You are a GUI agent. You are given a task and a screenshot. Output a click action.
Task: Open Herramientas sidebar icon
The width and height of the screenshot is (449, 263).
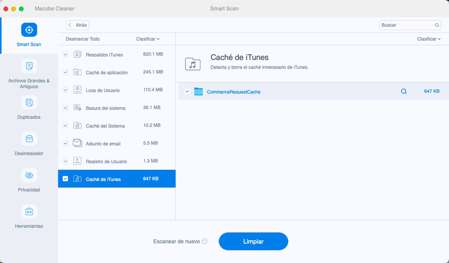click(29, 211)
